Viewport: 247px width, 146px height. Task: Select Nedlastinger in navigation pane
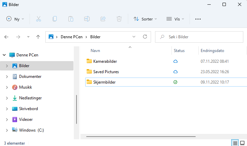31,98
